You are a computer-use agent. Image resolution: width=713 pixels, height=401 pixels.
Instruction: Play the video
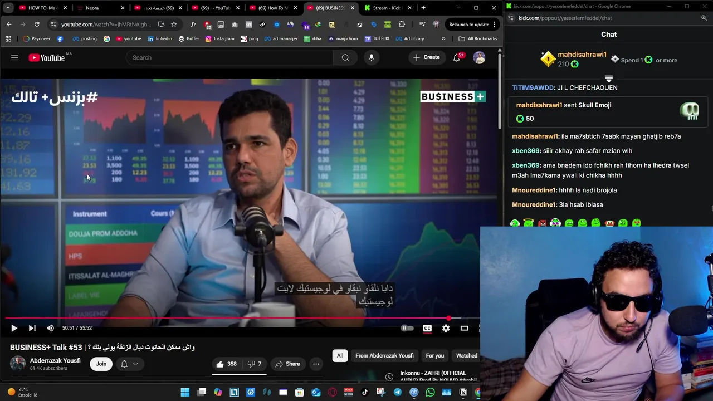tap(14, 328)
